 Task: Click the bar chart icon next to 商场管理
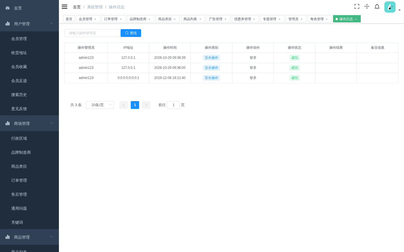coord(8,123)
